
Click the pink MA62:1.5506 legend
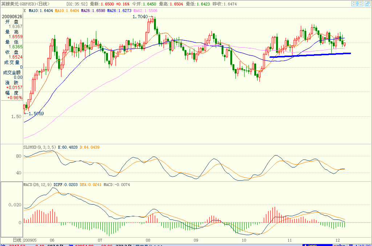click(x=145, y=11)
